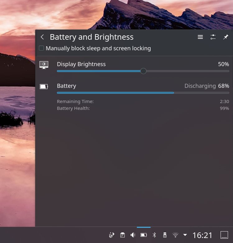The image size is (233, 243).
Task: Pin the Battery and Brightness popup open
Action: pyautogui.click(x=226, y=37)
